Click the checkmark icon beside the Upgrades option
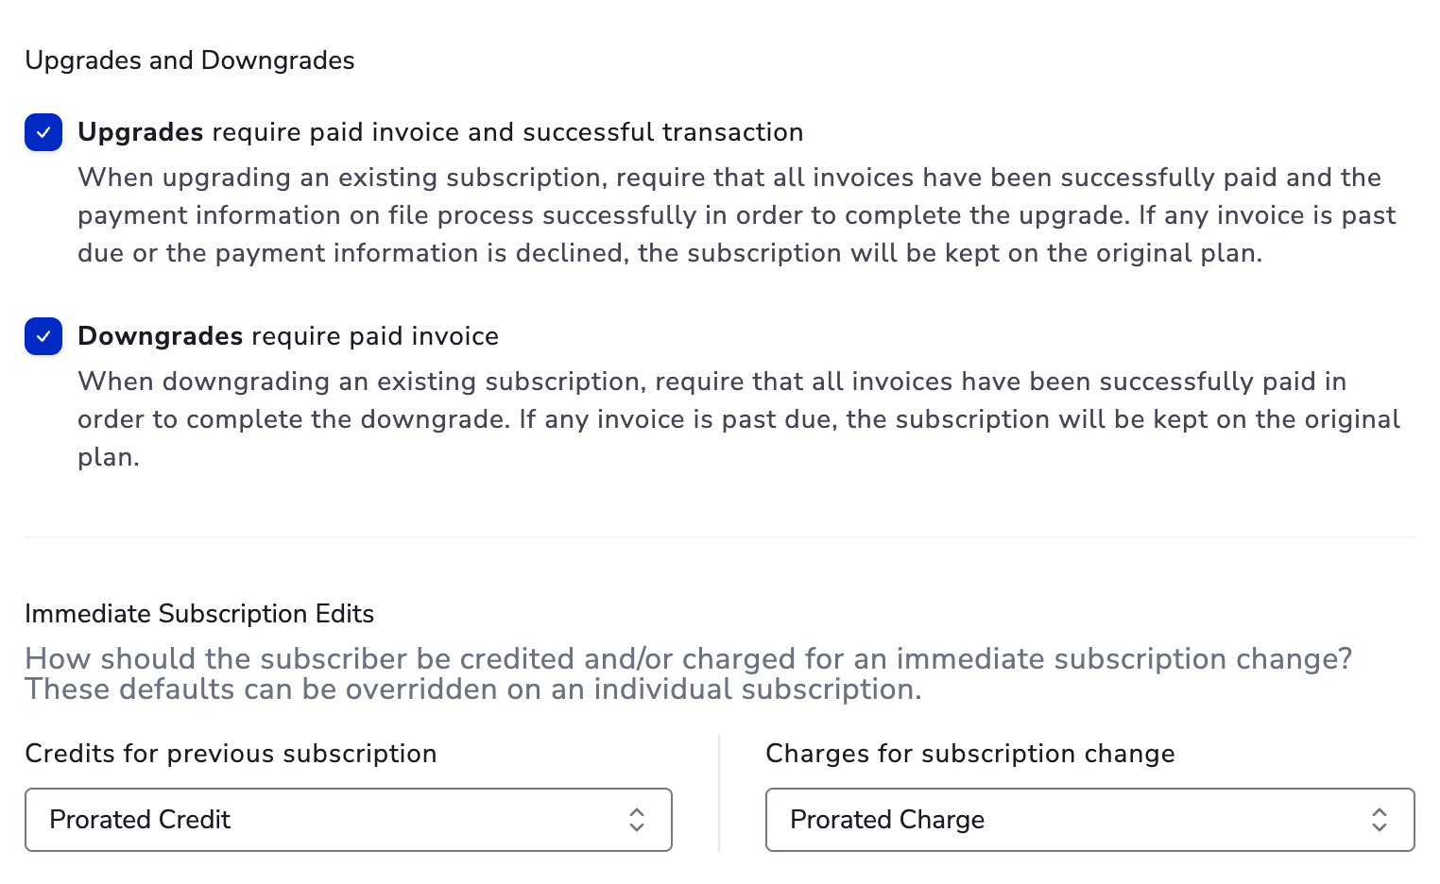The width and height of the screenshot is (1440, 884). pos(43,132)
